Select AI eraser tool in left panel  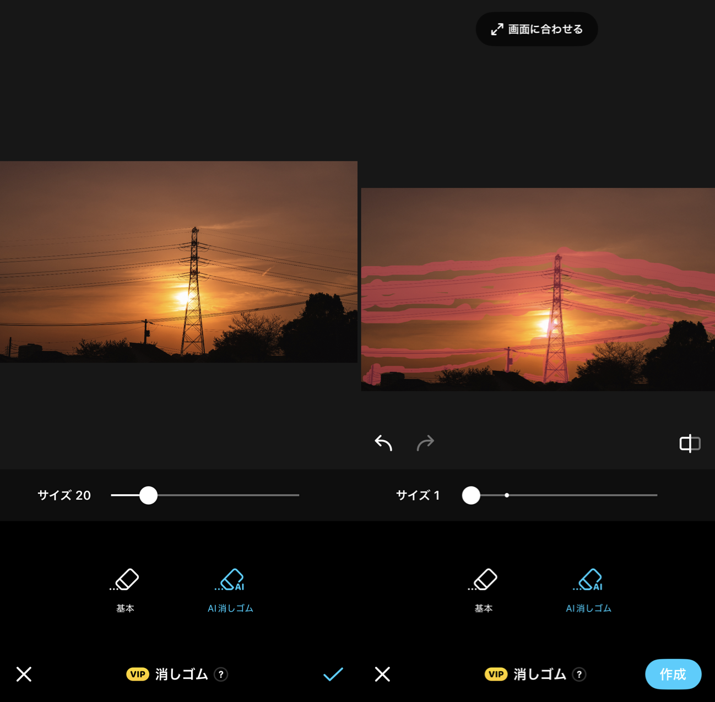[x=230, y=589]
